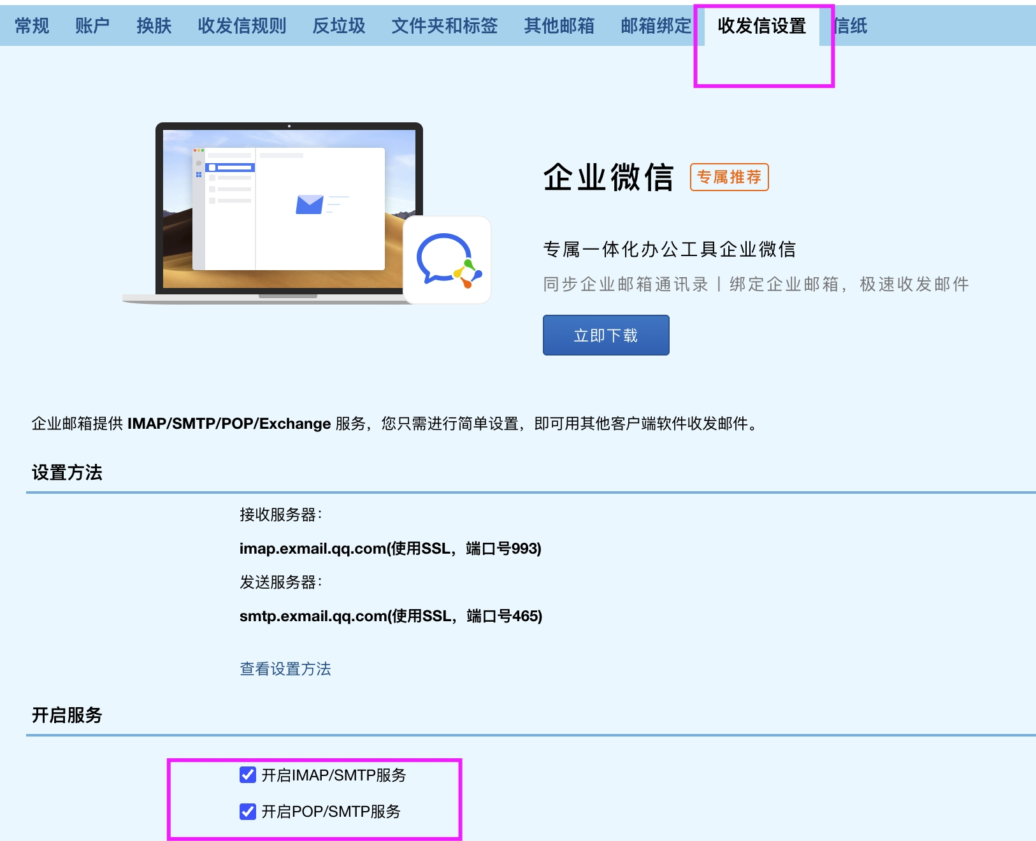Click the 企业微信 chat bubble app icon

[447, 260]
